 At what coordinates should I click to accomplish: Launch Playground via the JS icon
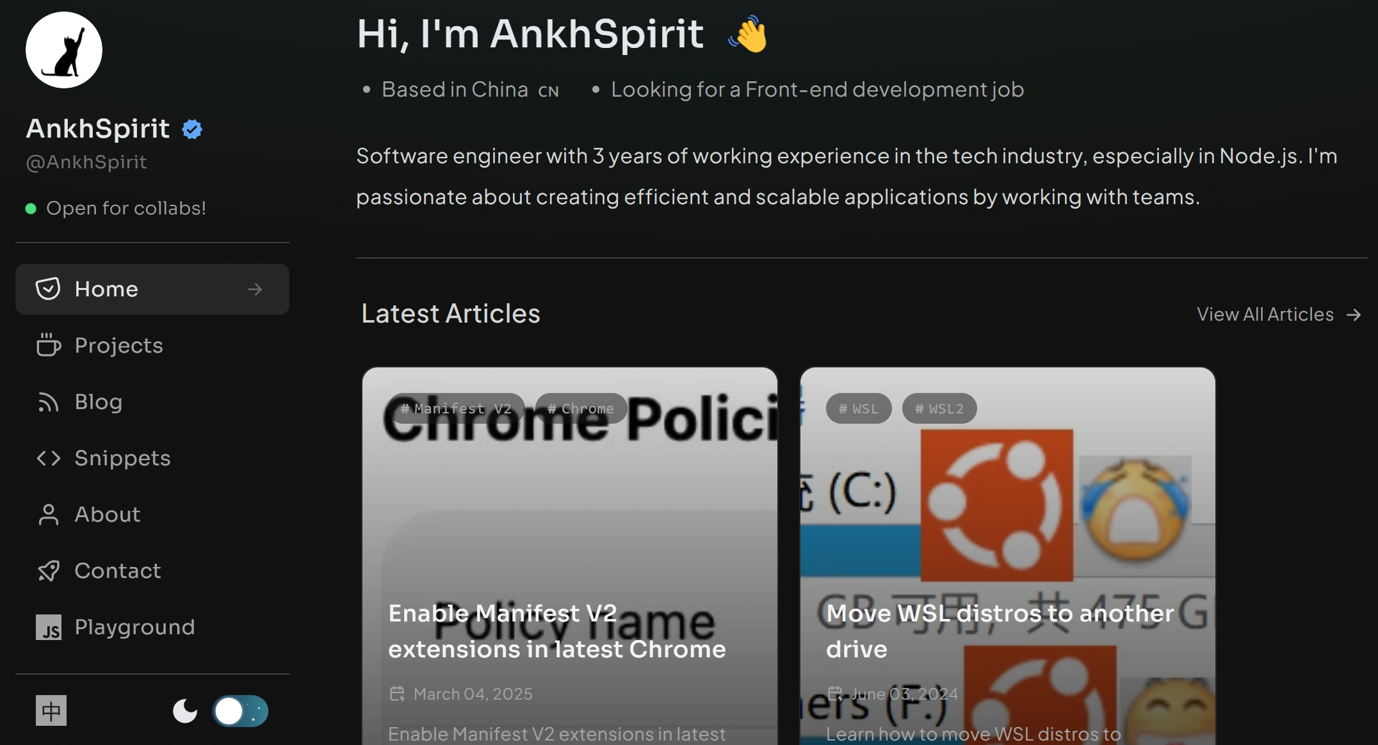point(50,627)
